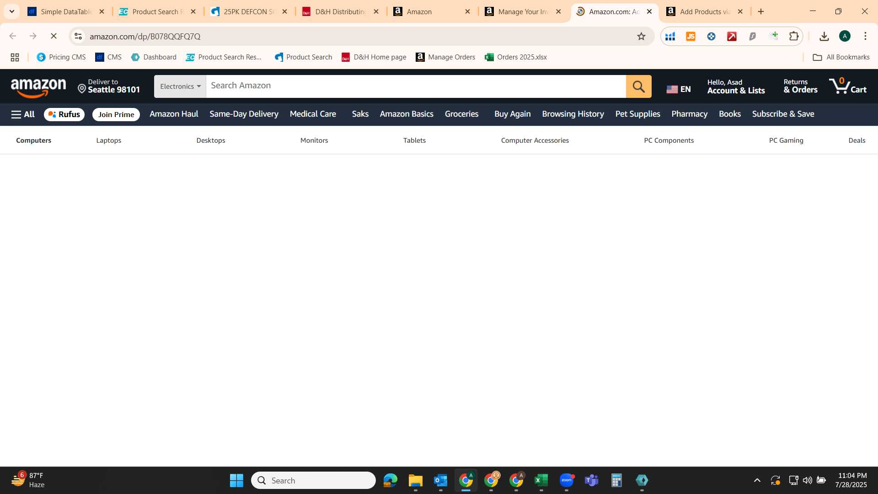Open Calculator from taskbar
Screen dimensions: 878x494
pyautogui.click(x=616, y=480)
